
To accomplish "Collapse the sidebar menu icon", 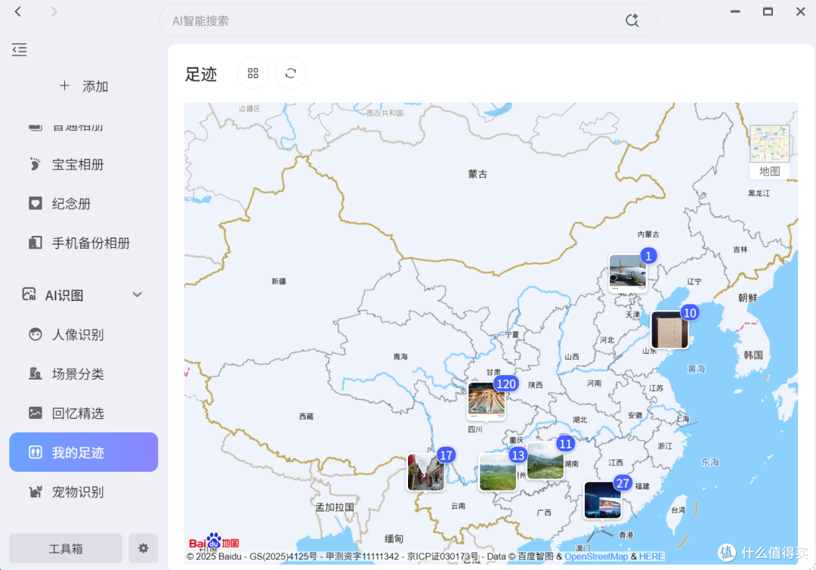I will click(19, 49).
